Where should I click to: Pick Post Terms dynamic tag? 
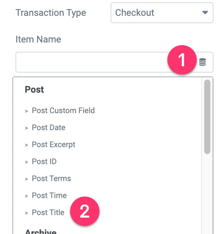click(x=51, y=178)
